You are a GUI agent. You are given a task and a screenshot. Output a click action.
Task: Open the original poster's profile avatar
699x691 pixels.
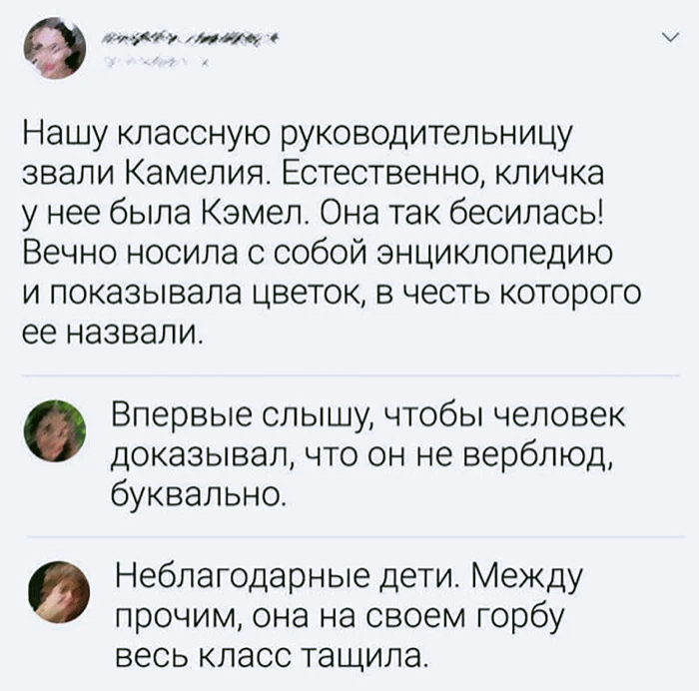[55, 48]
